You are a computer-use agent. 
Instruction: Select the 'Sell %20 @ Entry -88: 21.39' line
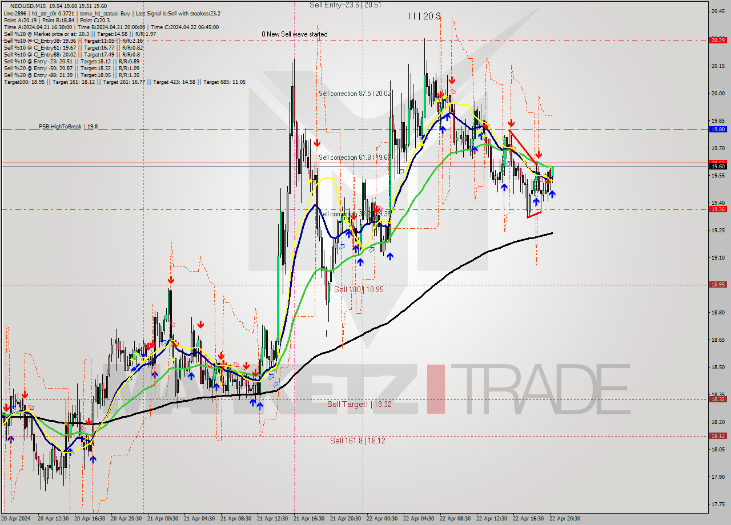point(72,75)
